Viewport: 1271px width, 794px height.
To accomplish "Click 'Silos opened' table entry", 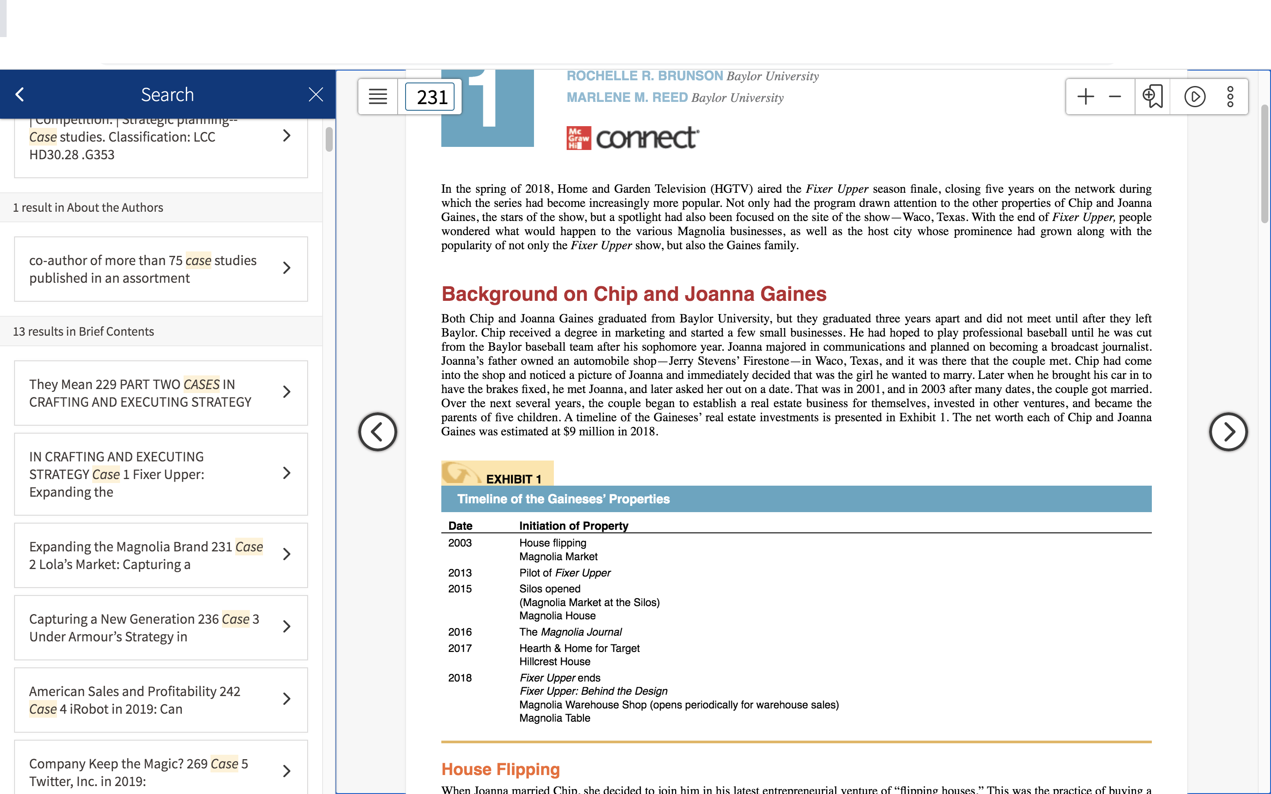I will point(550,589).
